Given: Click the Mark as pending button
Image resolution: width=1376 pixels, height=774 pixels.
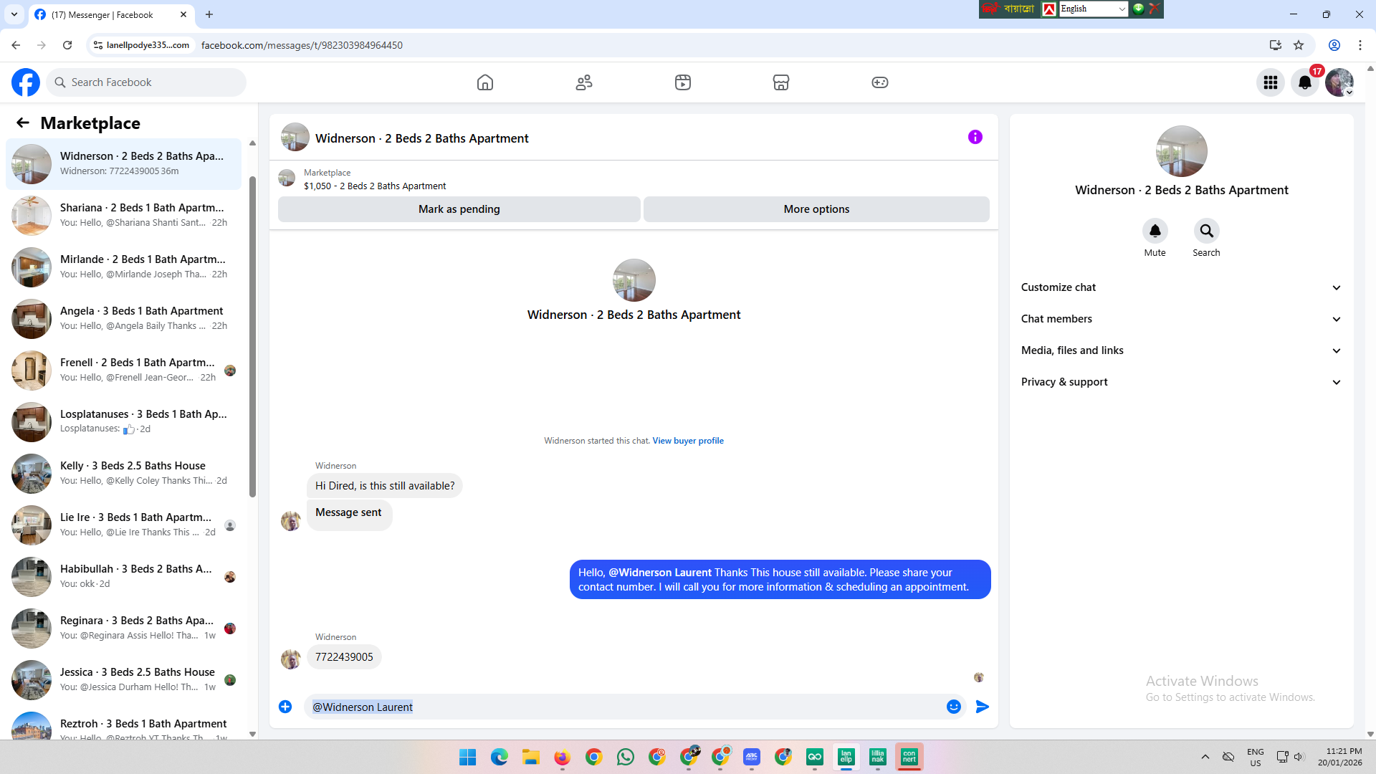Looking at the screenshot, I should (x=459, y=209).
